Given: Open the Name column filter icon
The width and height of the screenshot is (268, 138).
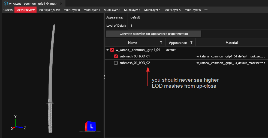Looking at the screenshot, I should [x=161, y=42].
